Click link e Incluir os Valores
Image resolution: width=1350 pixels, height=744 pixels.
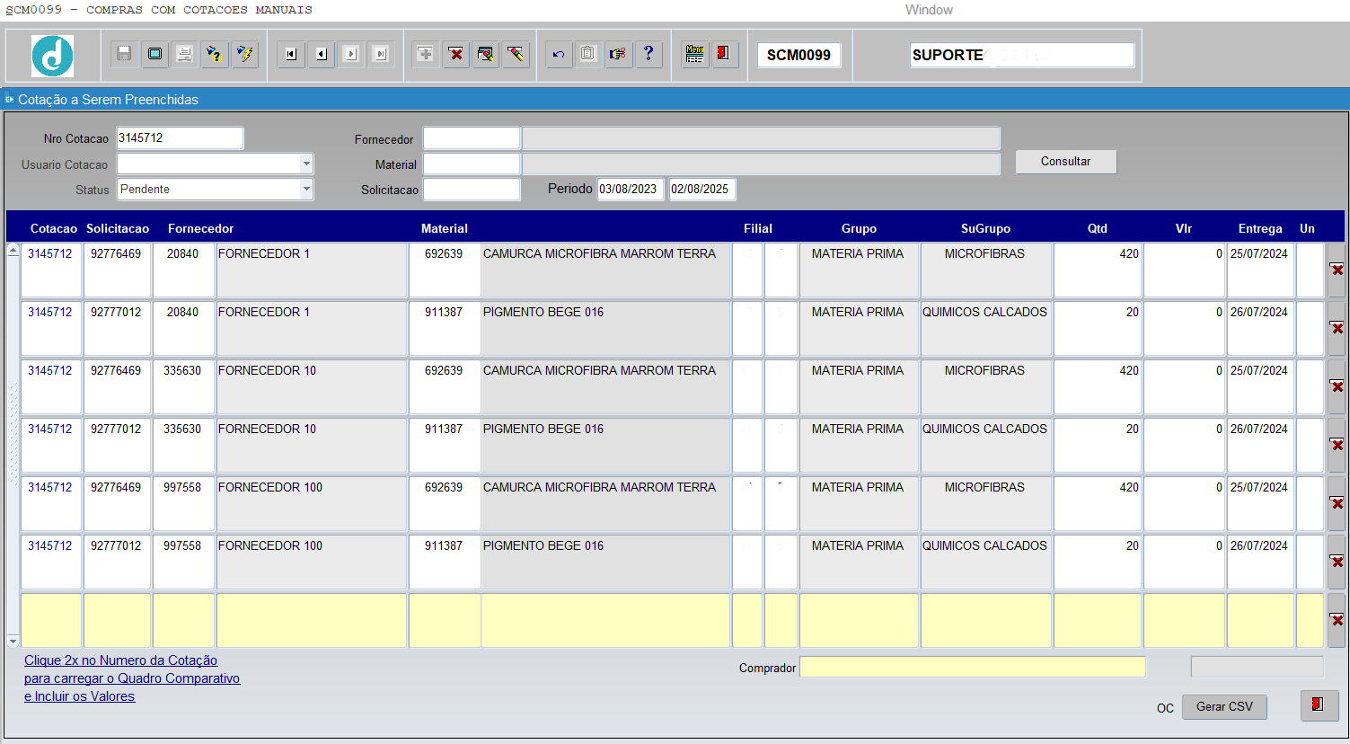click(x=79, y=696)
